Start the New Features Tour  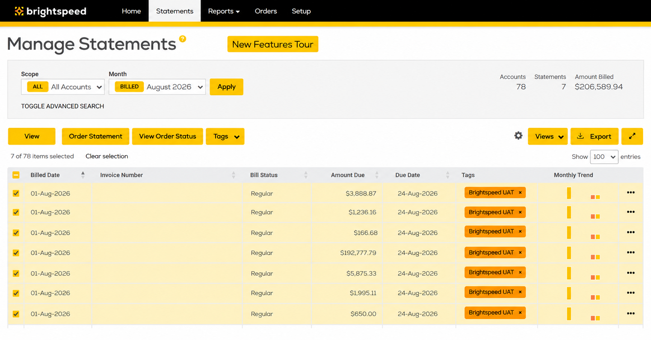(273, 44)
